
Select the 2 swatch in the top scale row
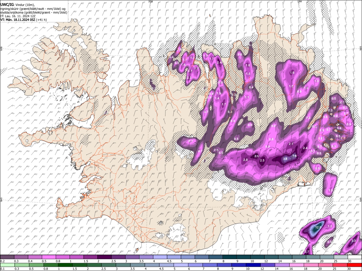(x=104, y=257)
